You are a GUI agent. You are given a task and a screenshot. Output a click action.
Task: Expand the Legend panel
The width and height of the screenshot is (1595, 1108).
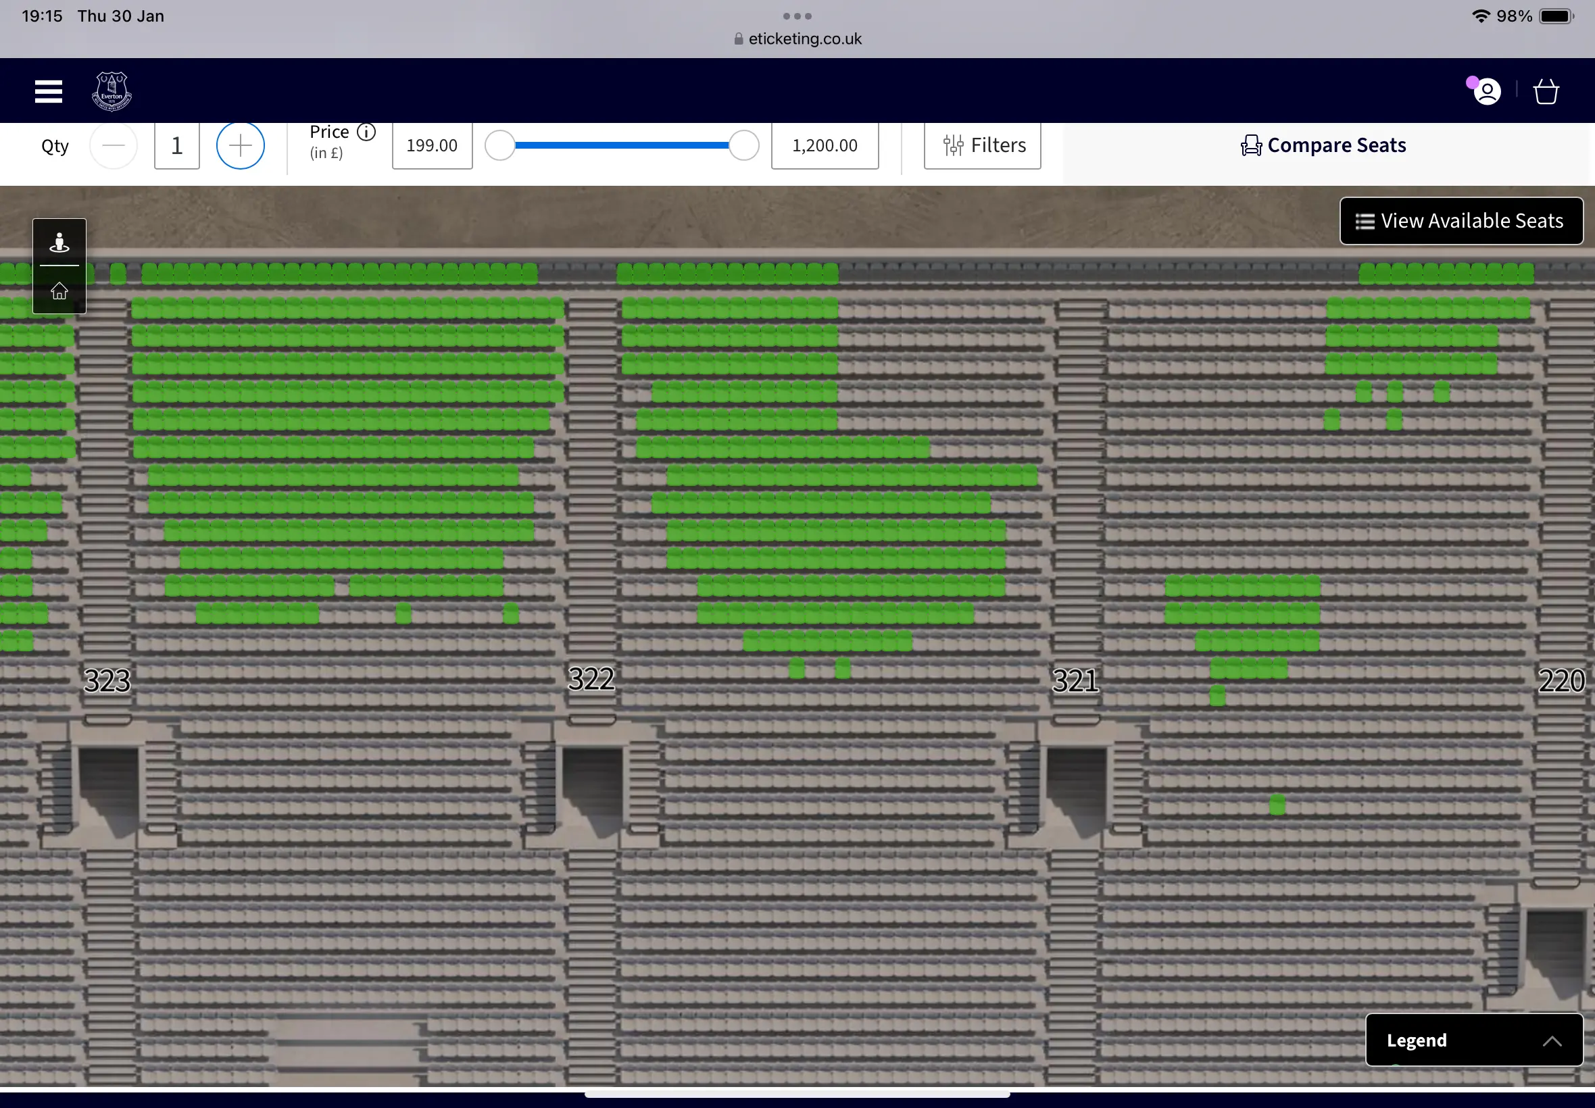1473,1040
